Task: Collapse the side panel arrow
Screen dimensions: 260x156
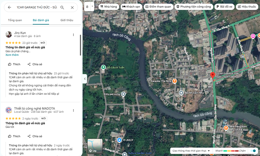Action: pyautogui.click(x=85, y=79)
